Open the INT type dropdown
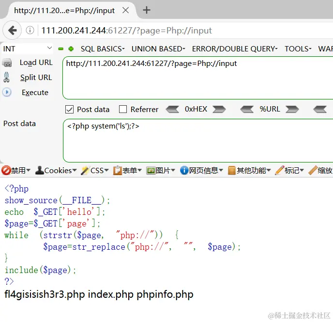Screen dimensions: 333x322 28,48
